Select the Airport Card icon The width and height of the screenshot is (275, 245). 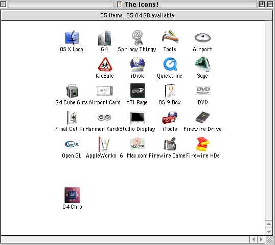pos(104,91)
